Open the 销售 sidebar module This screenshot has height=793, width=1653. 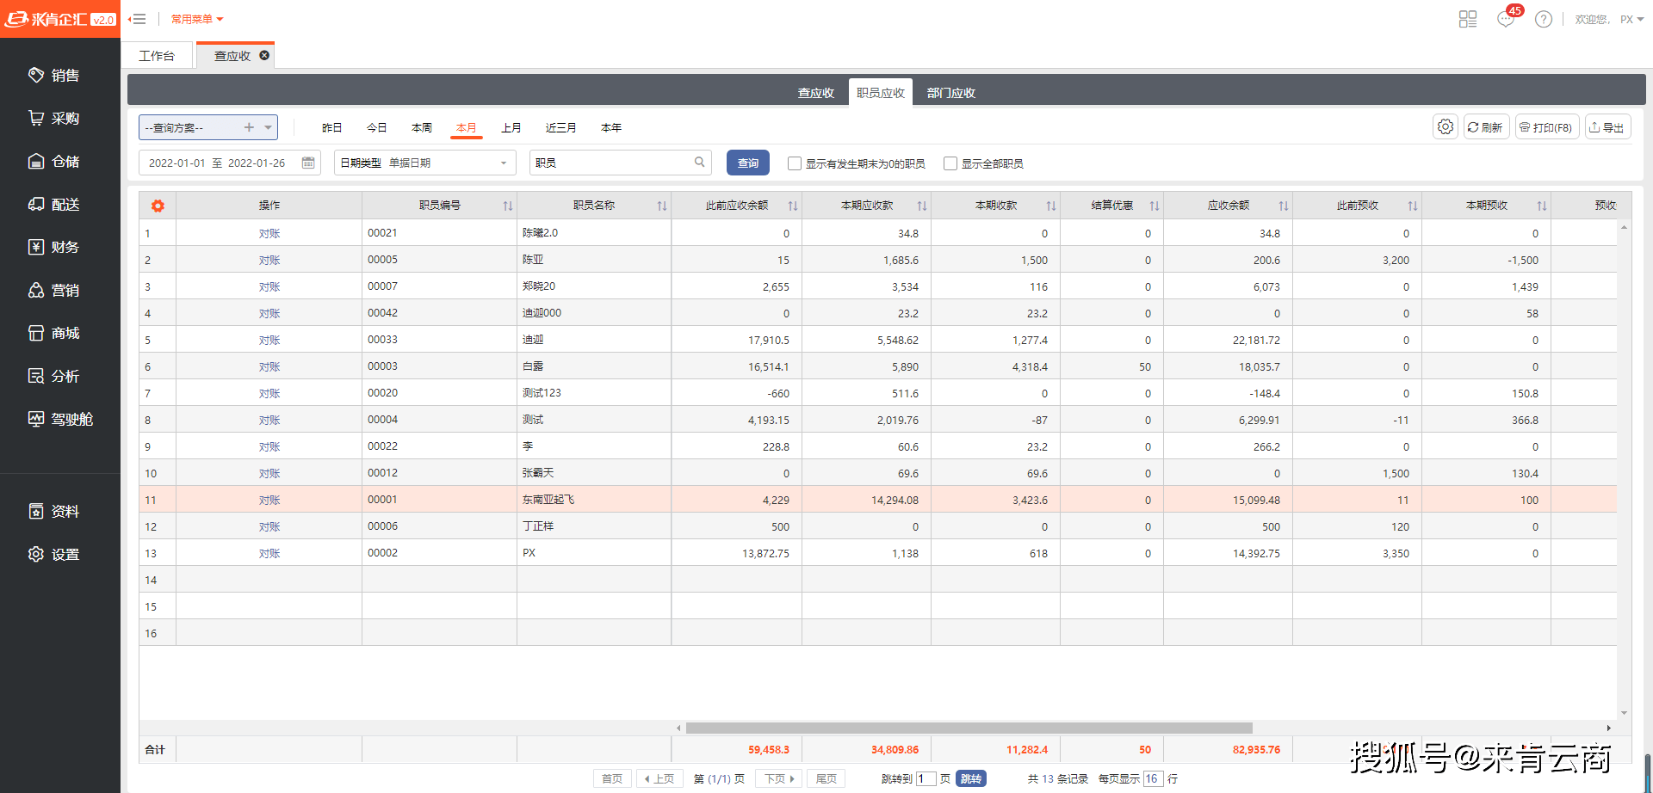coord(53,76)
